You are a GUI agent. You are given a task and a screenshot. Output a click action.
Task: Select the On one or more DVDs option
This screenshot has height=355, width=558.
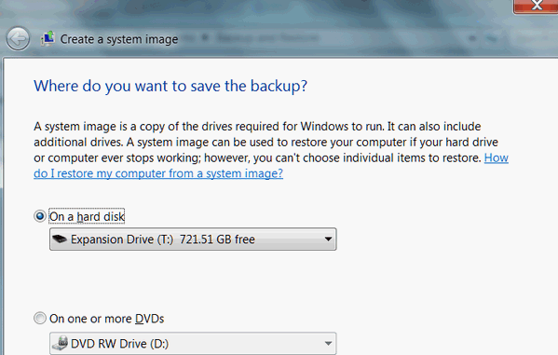click(x=40, y=318)
